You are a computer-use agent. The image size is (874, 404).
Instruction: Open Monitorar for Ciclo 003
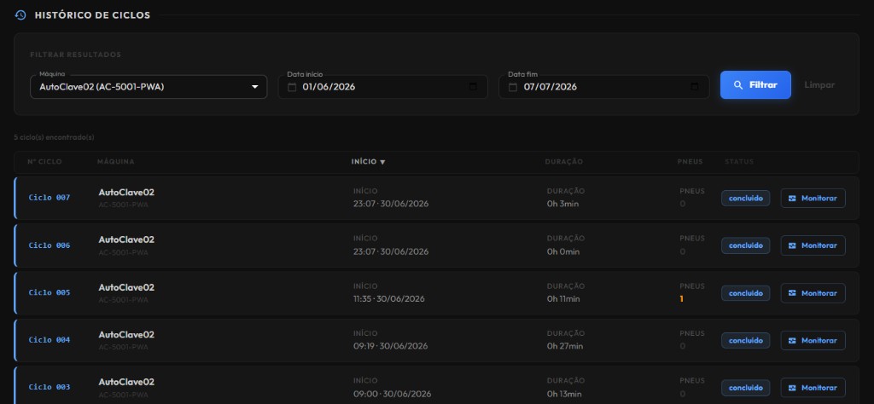[x=813, y=388]
